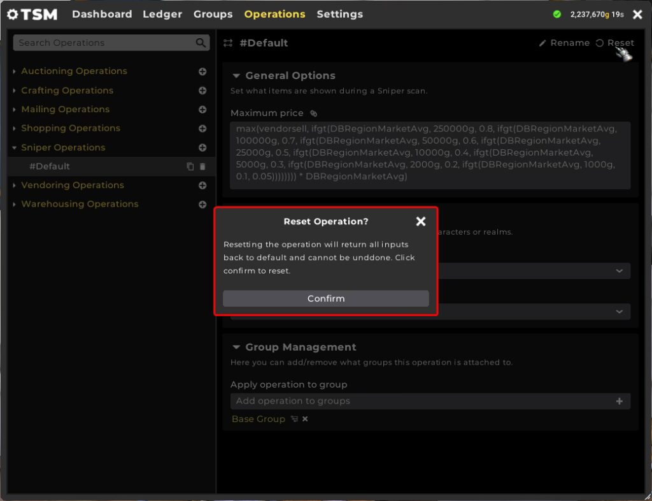Add a new Auctioning operation with plus icon
The width and height of the screenshot is (652, 501).
point(202,71)
